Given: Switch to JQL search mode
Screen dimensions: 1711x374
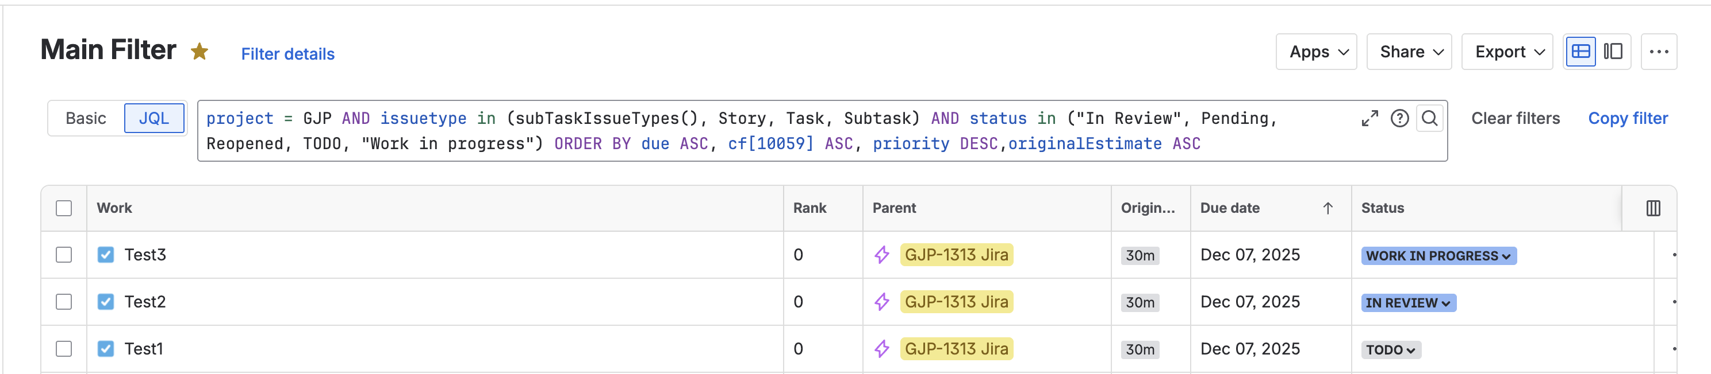Looking at the screenshot, I should [154, 119].
